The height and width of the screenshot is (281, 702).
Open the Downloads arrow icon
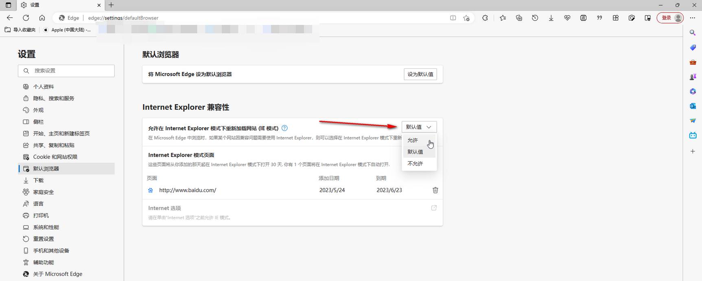551,18
